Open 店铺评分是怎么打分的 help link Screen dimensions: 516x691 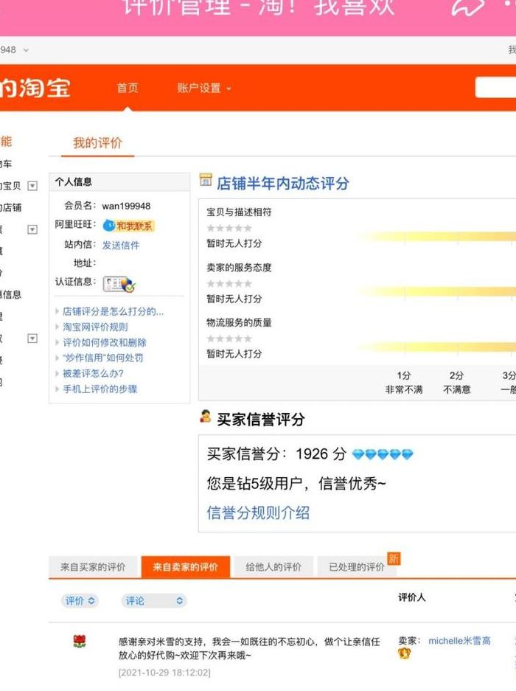[113, 311]
